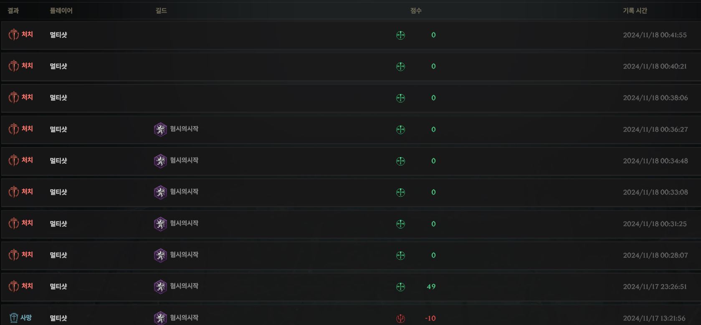701x325 pixels.
Task: Click the guild emblem in the 00:33:08 row
Action: [160, 192]
